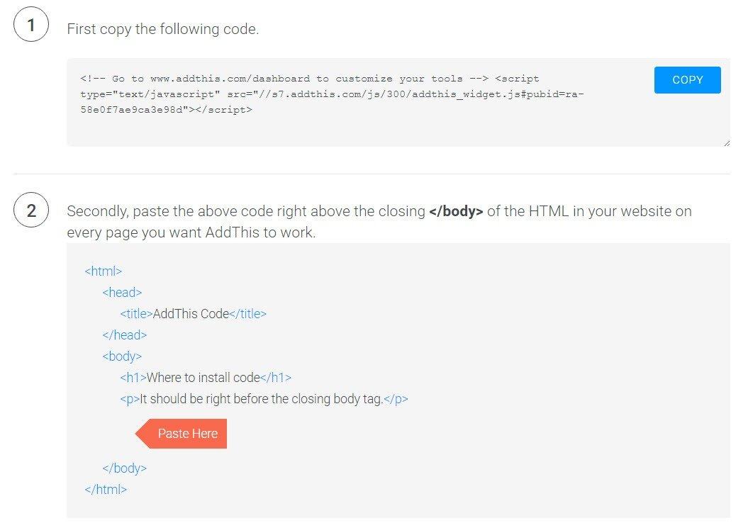Screen dimensions: 748x523
Task: Click the blue COPY button
Action: pos(687,79)
